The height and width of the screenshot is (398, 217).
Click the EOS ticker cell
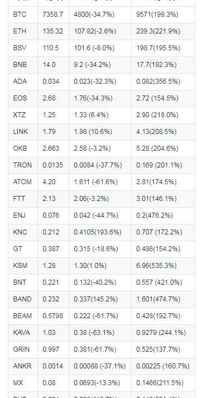tap(20, 98)
